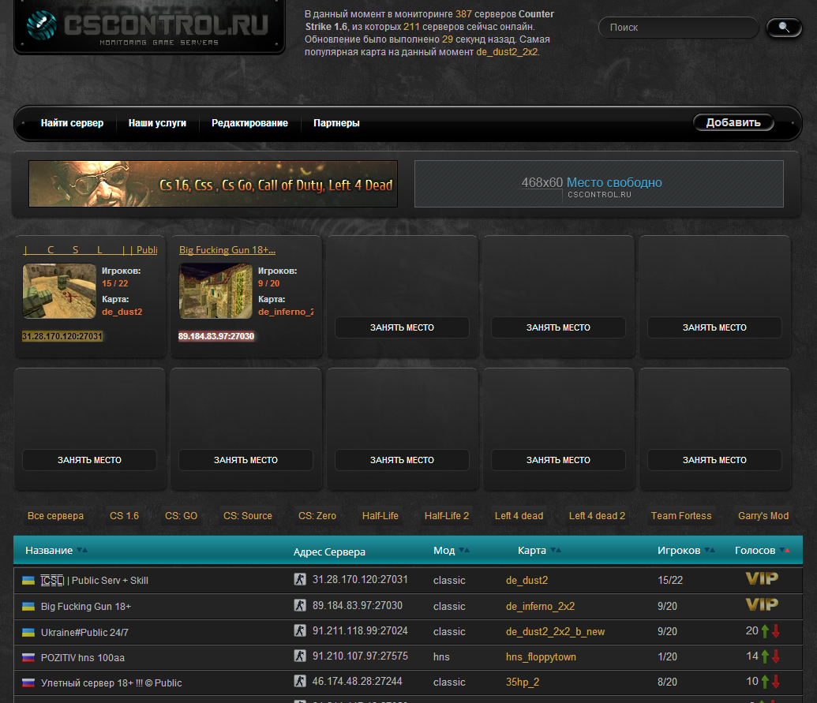
Task: Sort servers by Игроков column arrows
Action: click(x=710, y=551)
